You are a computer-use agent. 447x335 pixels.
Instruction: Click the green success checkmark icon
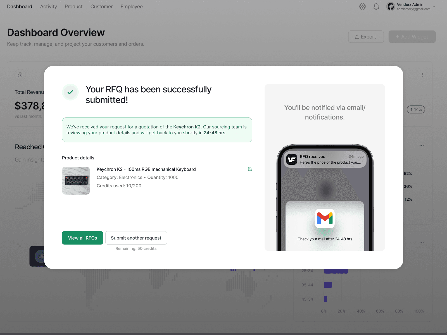[70, 92]
